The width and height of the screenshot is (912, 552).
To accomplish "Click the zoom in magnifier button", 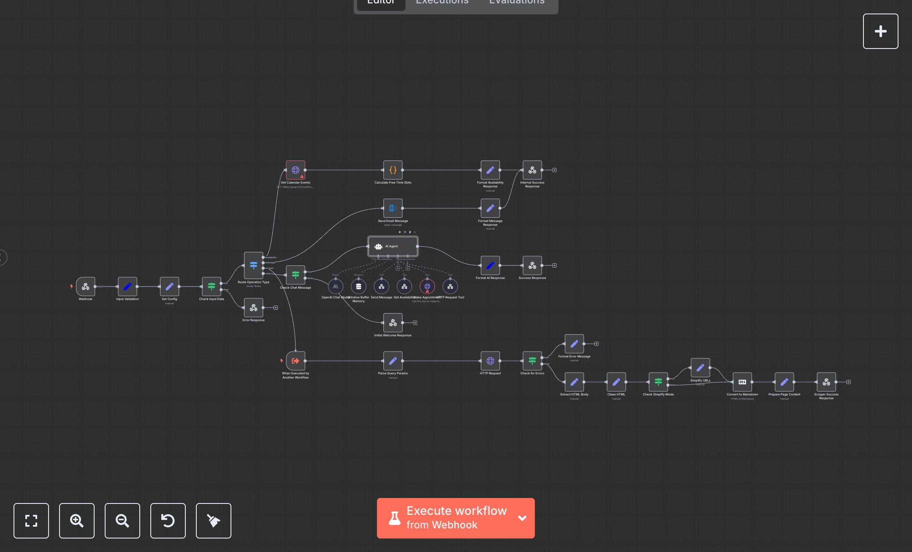I will [77, 521].
